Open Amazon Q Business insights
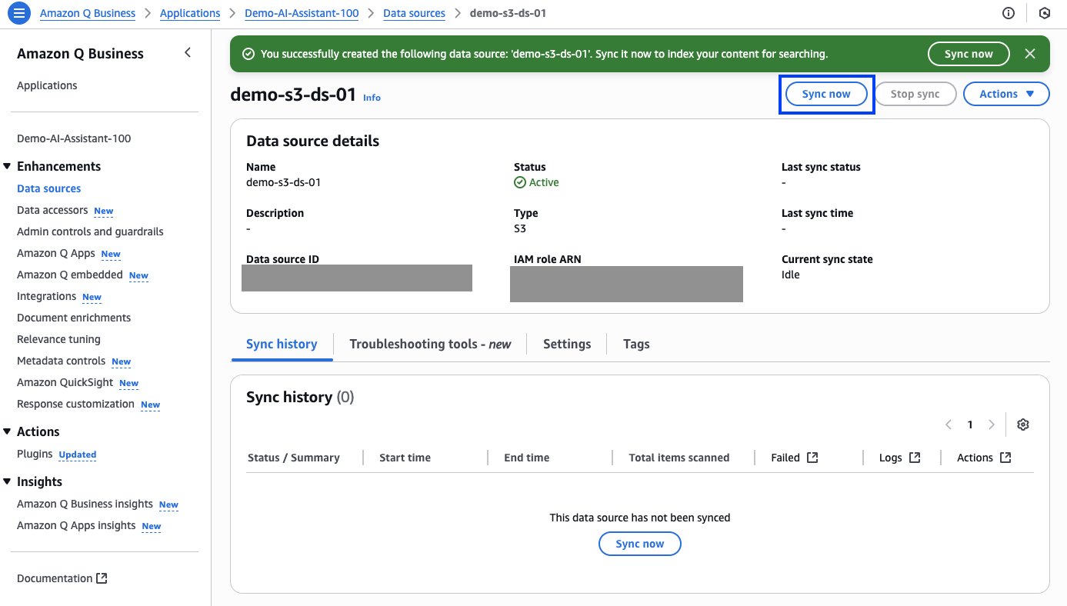This screenshot has width=1067, height=606. click(85, 504)
